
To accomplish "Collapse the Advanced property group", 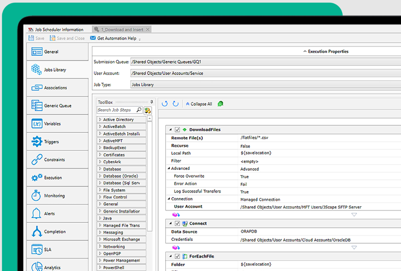I will click(169, 168).
